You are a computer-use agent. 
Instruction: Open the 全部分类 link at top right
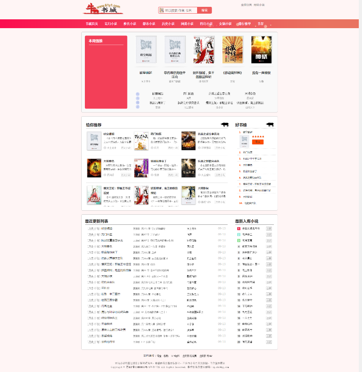pos(246,5)
